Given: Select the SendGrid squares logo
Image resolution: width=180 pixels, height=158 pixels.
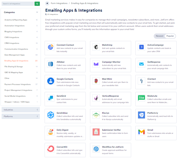Looking at the screenshot, I should 51,98.
